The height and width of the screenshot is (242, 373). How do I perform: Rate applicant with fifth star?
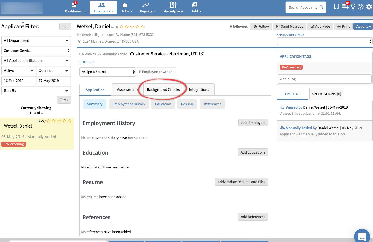pyautogui.click(x=143, y=27)
